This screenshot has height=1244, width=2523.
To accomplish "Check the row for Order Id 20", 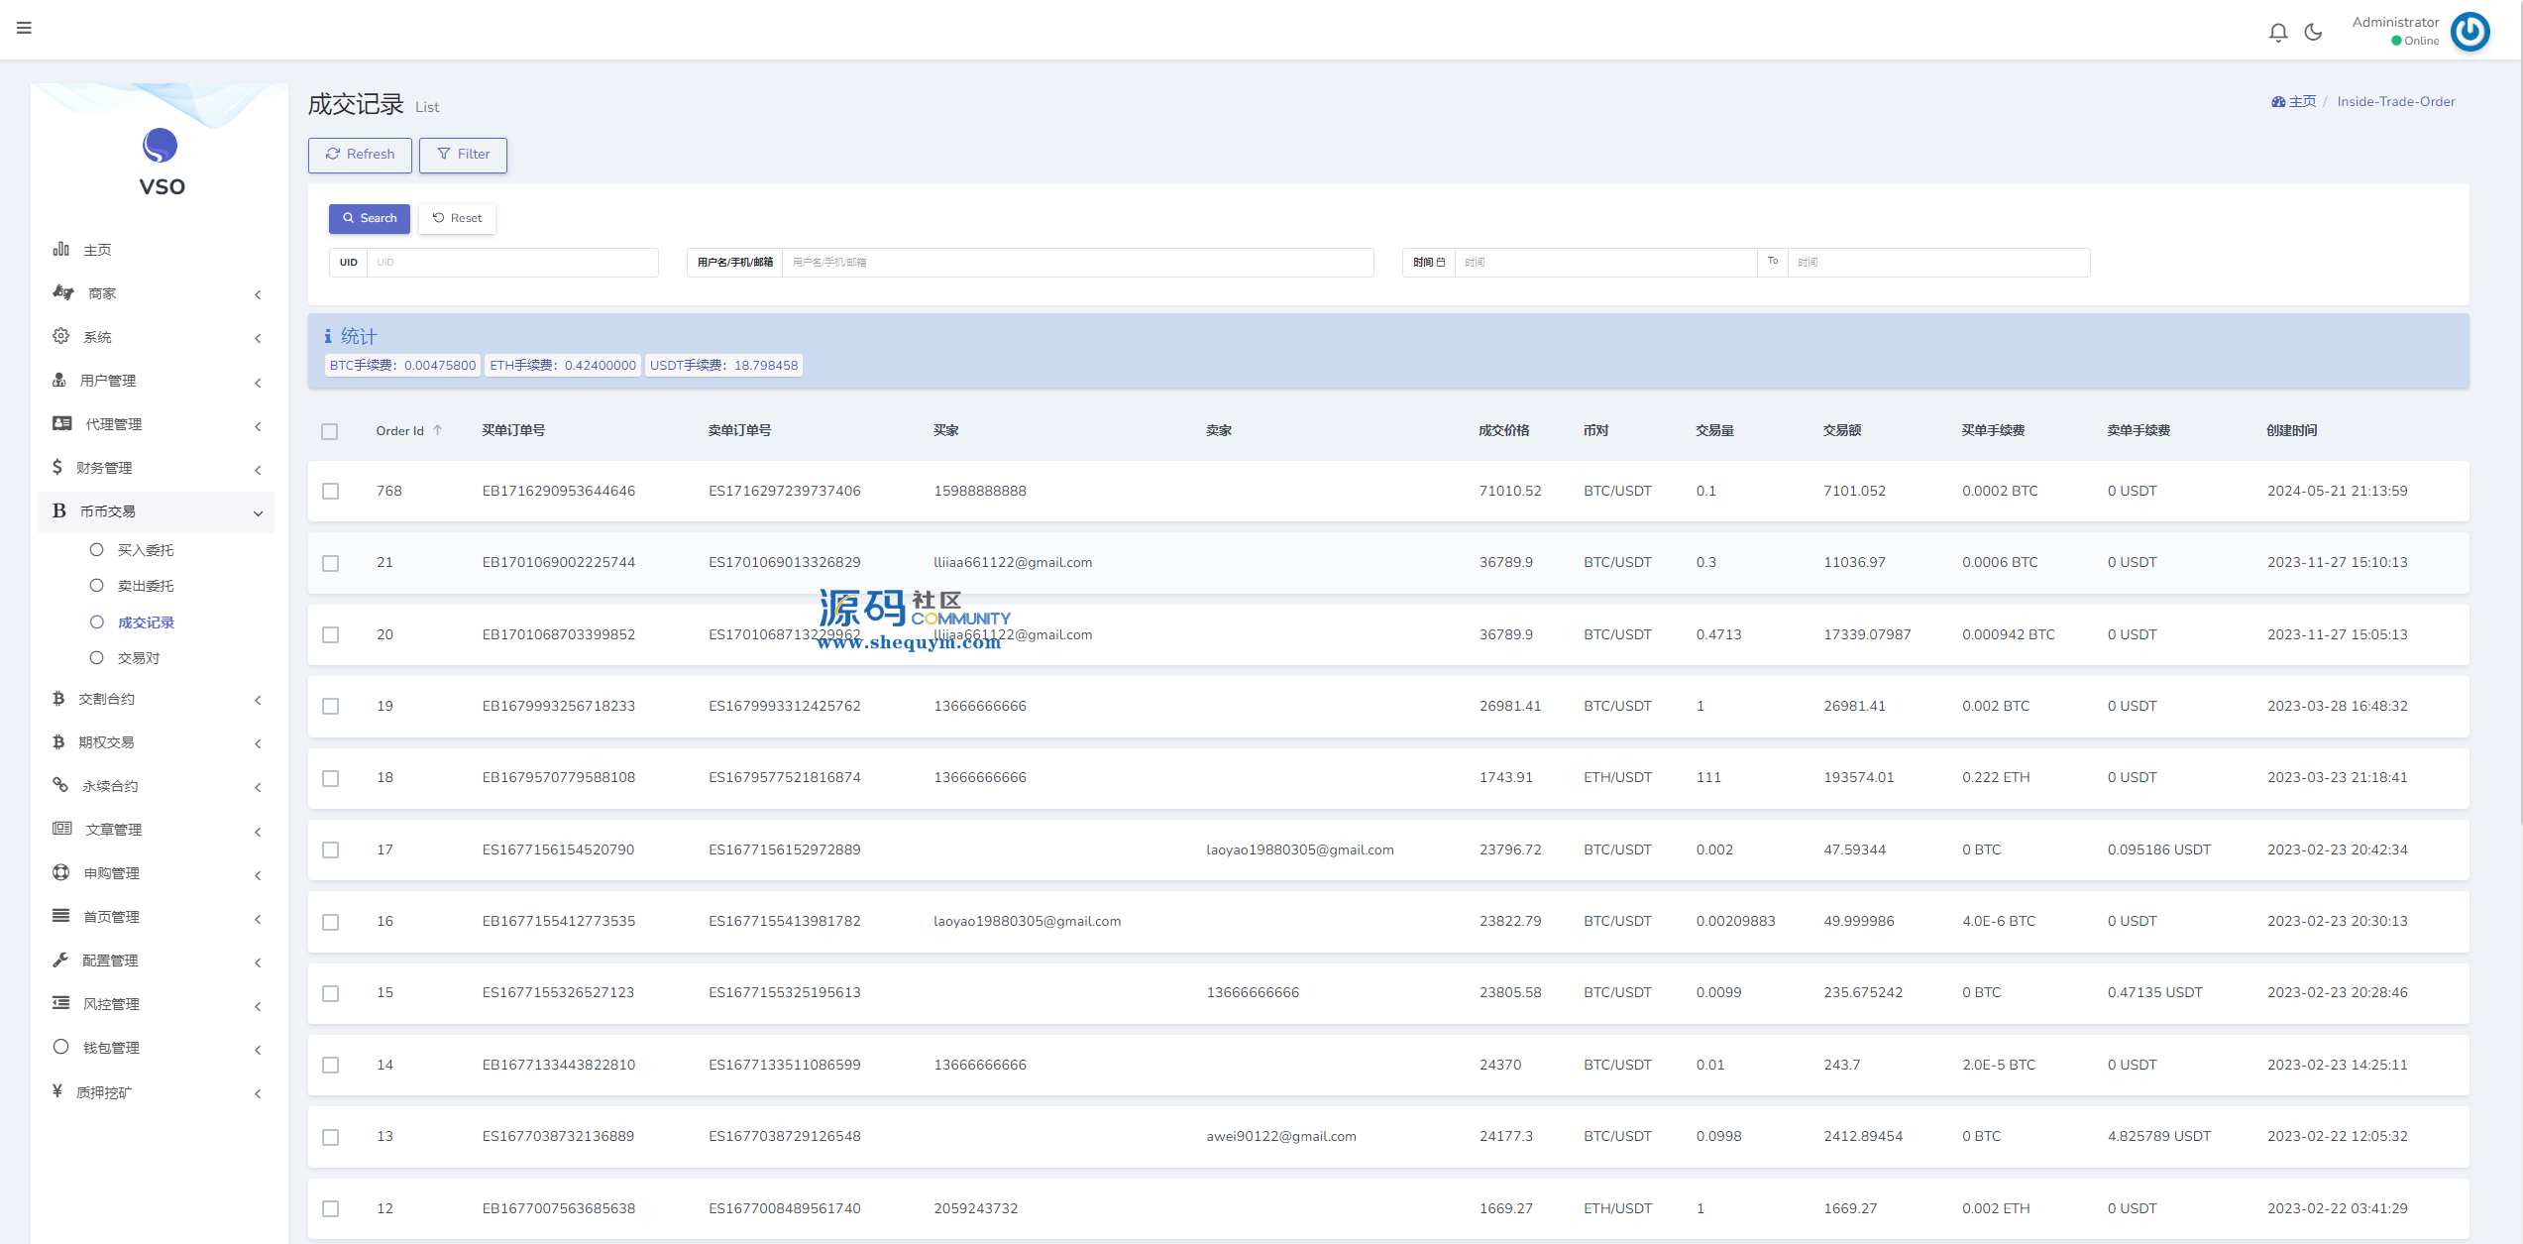I will (x=331, y=635).
